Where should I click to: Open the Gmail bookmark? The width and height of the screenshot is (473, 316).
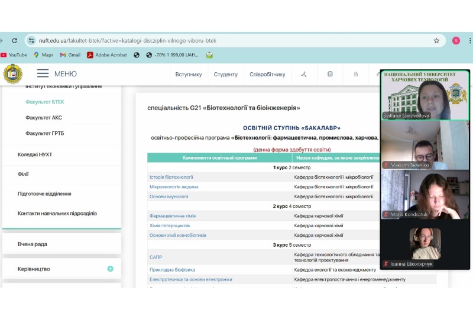coord(70,55)
